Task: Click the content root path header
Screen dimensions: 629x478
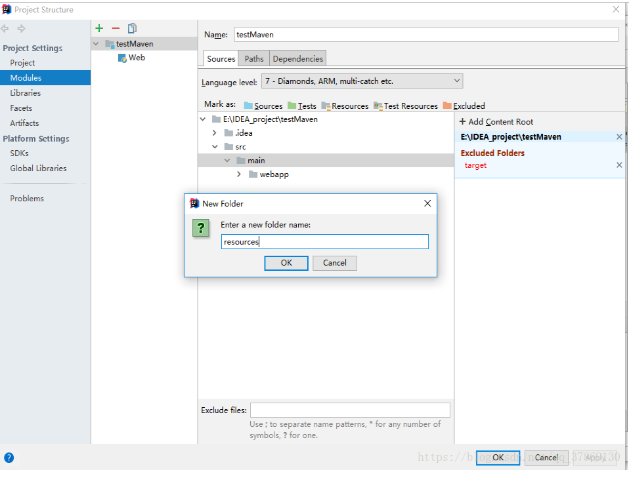Action: pyautogui.click(x=511, y=137)
